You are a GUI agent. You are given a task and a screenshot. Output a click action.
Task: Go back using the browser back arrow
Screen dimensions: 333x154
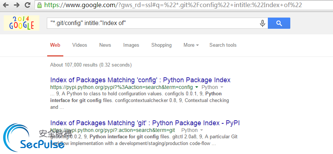coord(6,5)
